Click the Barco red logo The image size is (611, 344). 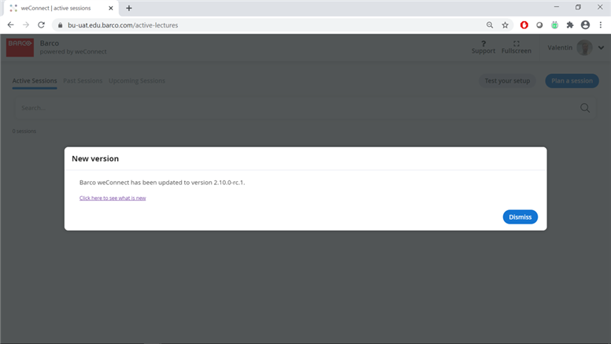click(x=20, y=47)
